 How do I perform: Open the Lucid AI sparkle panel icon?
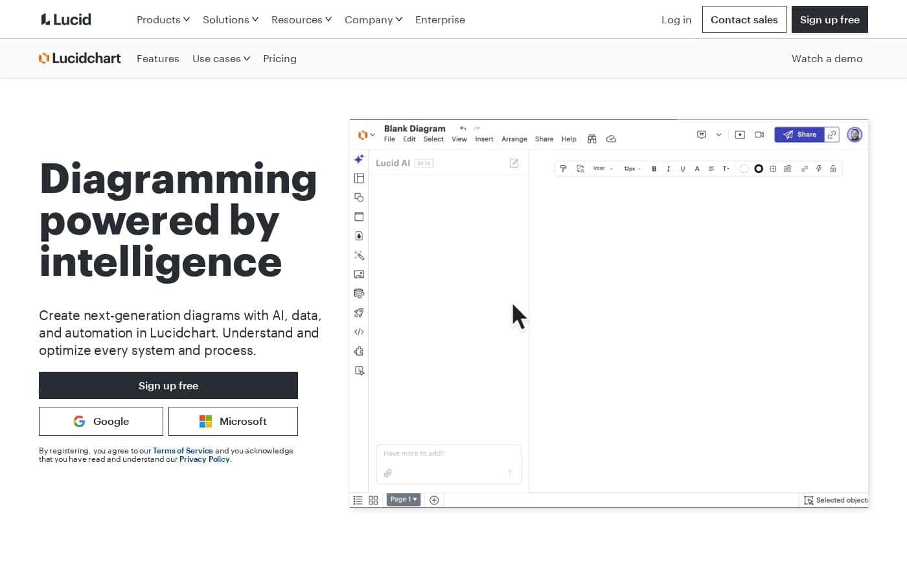(x=359, y=159)
